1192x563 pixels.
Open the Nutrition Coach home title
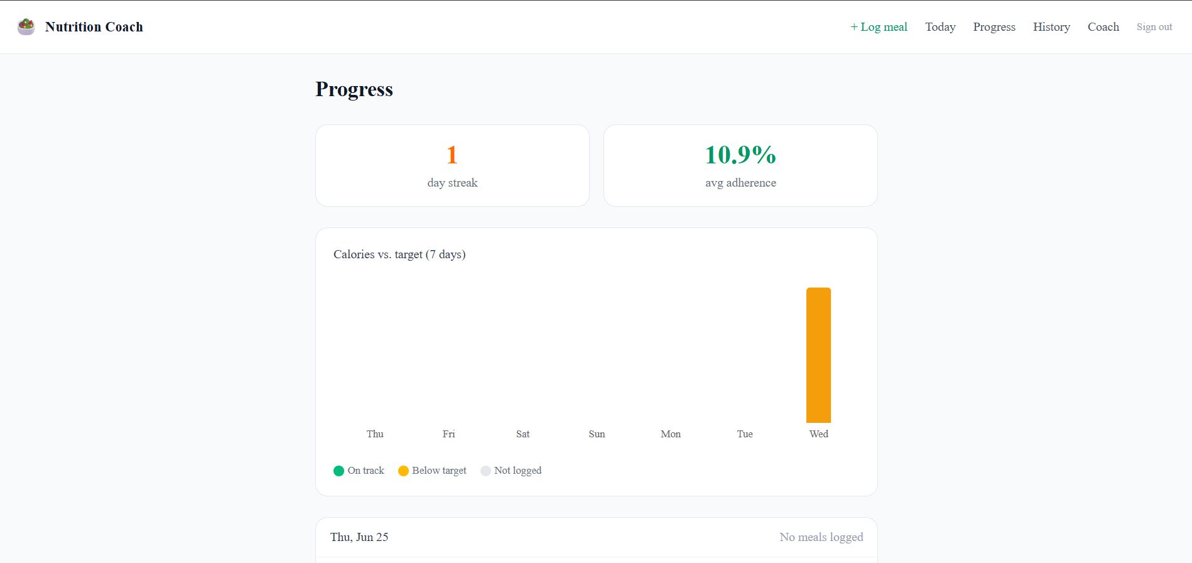click(94, 27)
